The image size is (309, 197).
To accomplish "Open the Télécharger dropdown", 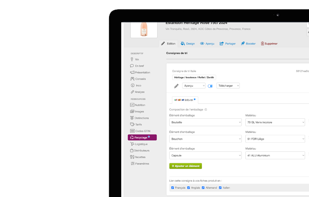I will coord(228,85).
